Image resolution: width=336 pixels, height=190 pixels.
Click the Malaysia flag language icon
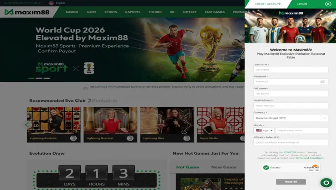tap(51, 3)
